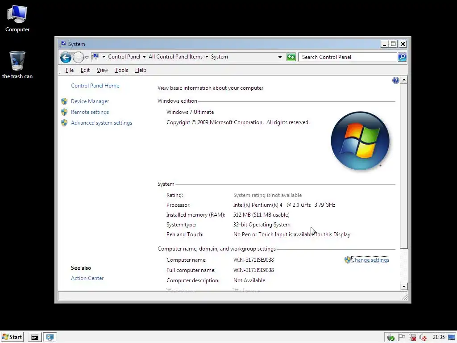
Task: Expand the arrow after Control Panel breadcrumb
Action: click(x=144, y=57)
